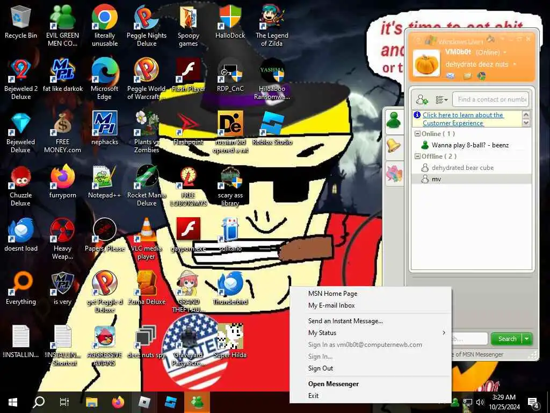Open the HalloDock shortcut
550x413 pixels.
[230, 22]
